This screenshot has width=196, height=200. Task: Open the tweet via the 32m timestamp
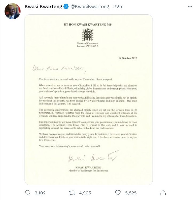click(118, 7)
